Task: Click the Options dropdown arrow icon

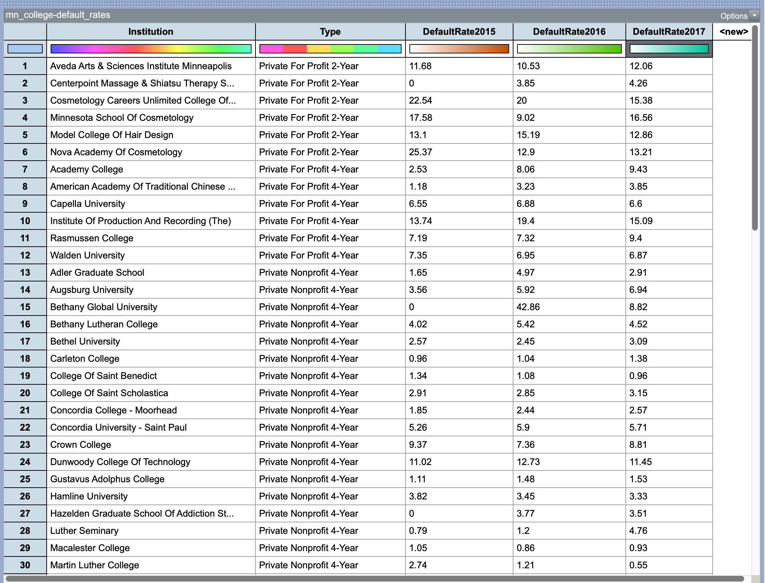Action: pyautogui.click(x=755, y=16)
